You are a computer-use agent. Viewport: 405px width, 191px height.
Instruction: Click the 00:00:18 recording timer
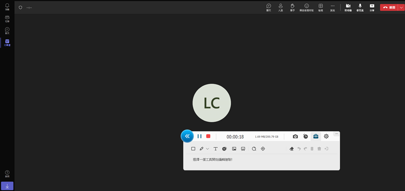(x=235, y=137)
